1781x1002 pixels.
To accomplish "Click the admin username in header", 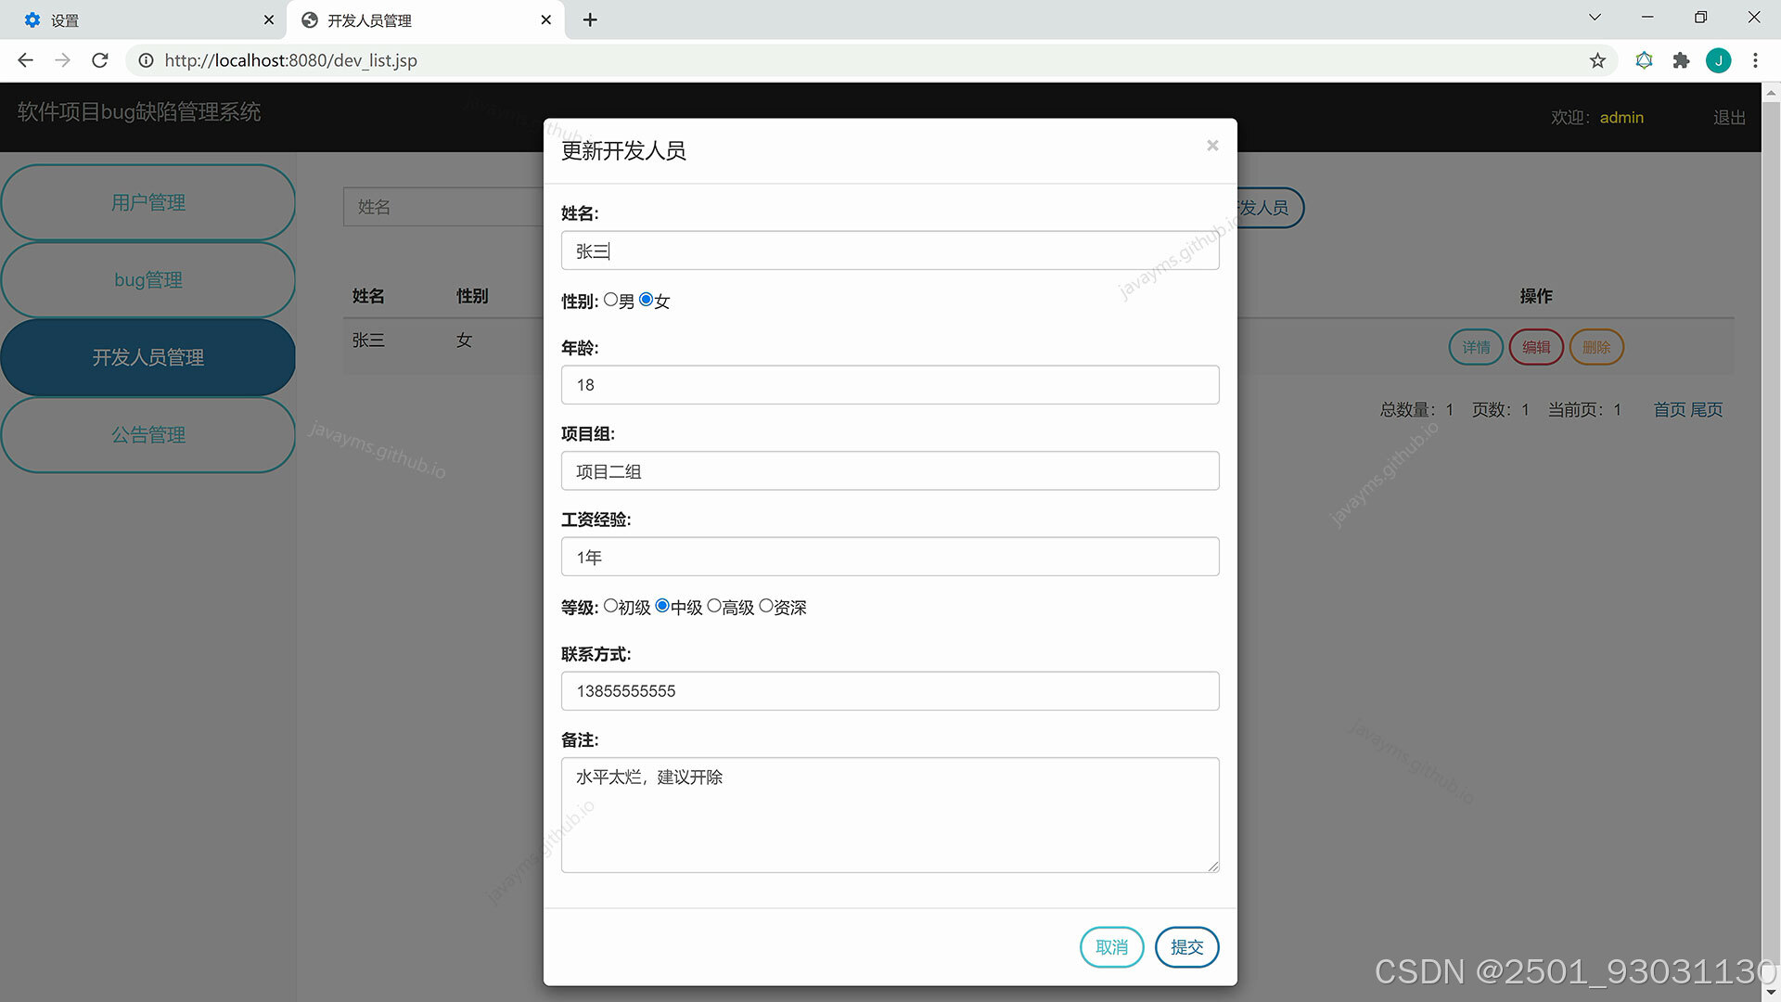I will pyautogui.click(x=1621, y=118).
